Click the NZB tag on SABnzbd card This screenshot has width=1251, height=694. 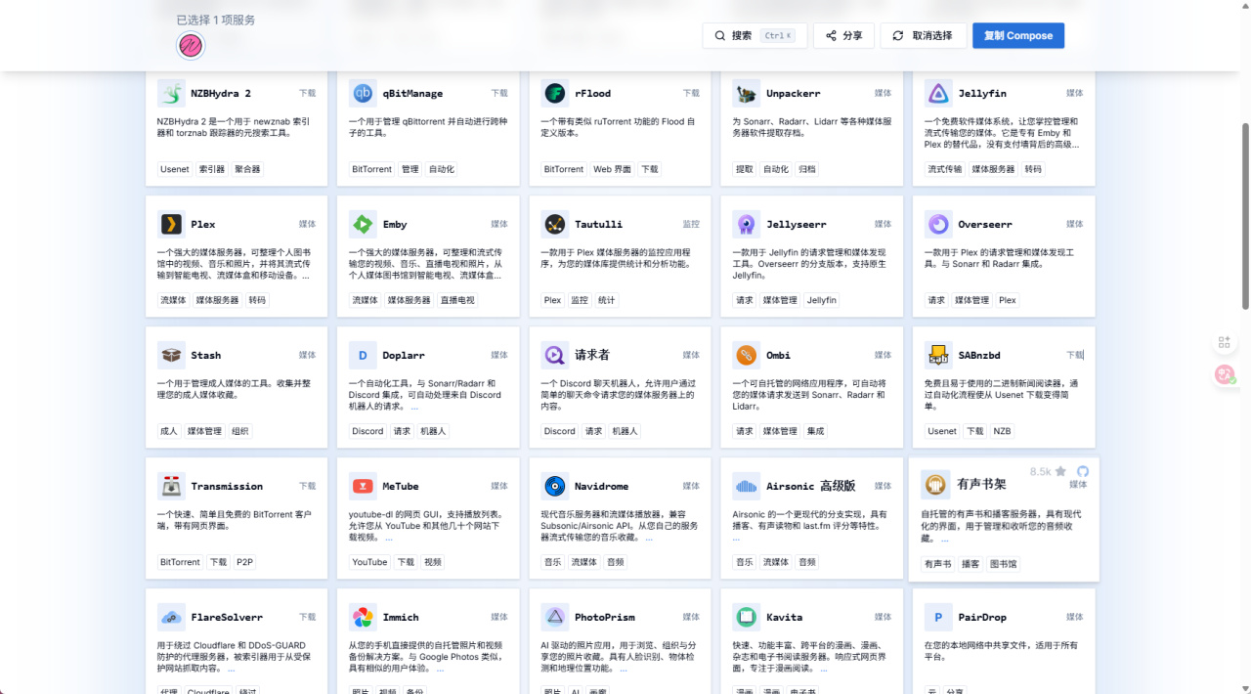click(1003, 431)
